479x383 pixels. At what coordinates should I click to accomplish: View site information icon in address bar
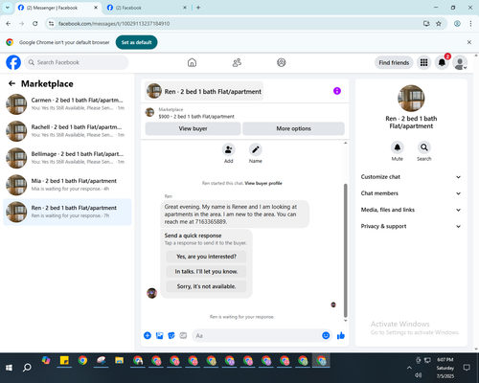point(51,24)
